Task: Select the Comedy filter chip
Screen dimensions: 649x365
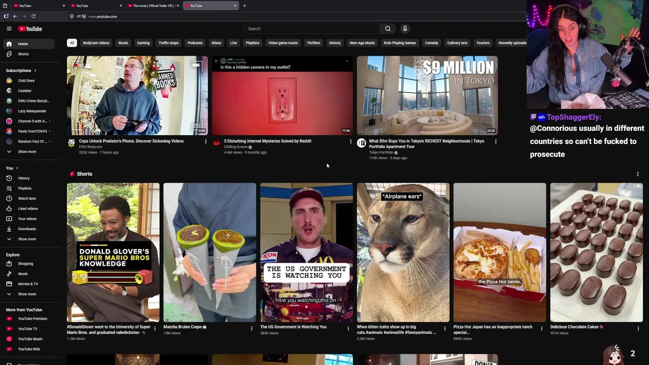Action: coord(431,43)
